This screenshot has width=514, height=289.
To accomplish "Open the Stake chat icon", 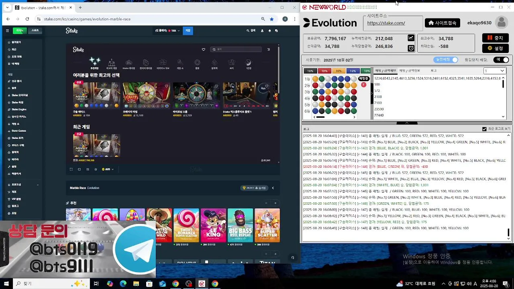I will tap(276, 31).
